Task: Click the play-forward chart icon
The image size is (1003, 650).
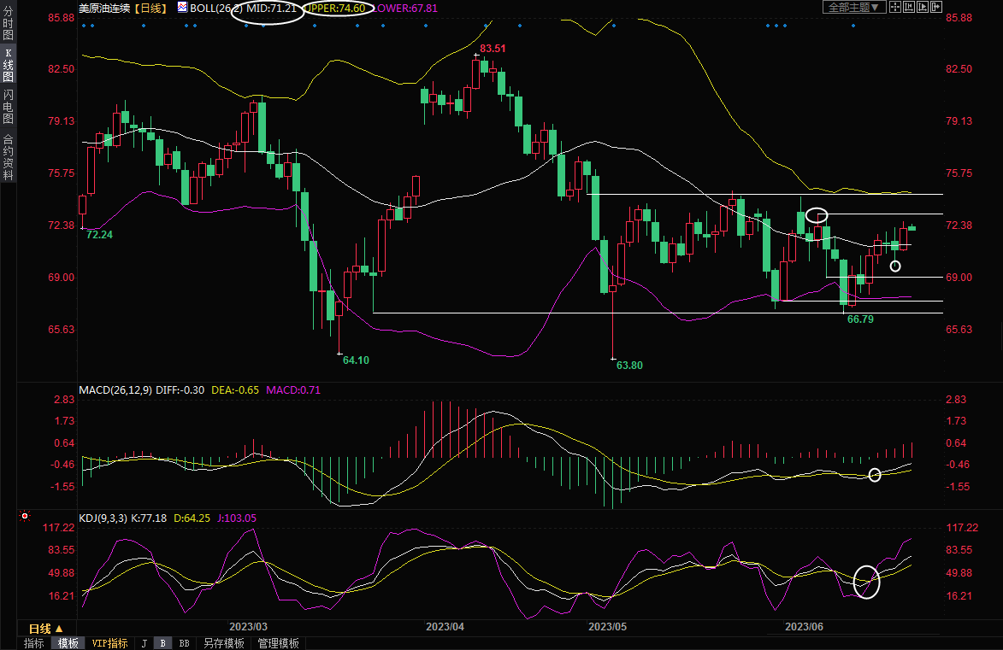Action: 922,7
